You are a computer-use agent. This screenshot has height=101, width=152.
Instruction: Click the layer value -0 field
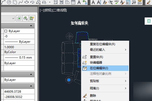[x=19, y=36]
